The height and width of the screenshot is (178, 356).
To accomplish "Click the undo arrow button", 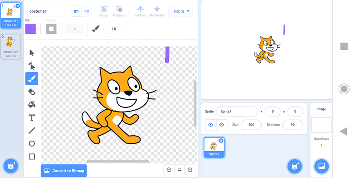I will pyautogui.click(x=76, y=11).
